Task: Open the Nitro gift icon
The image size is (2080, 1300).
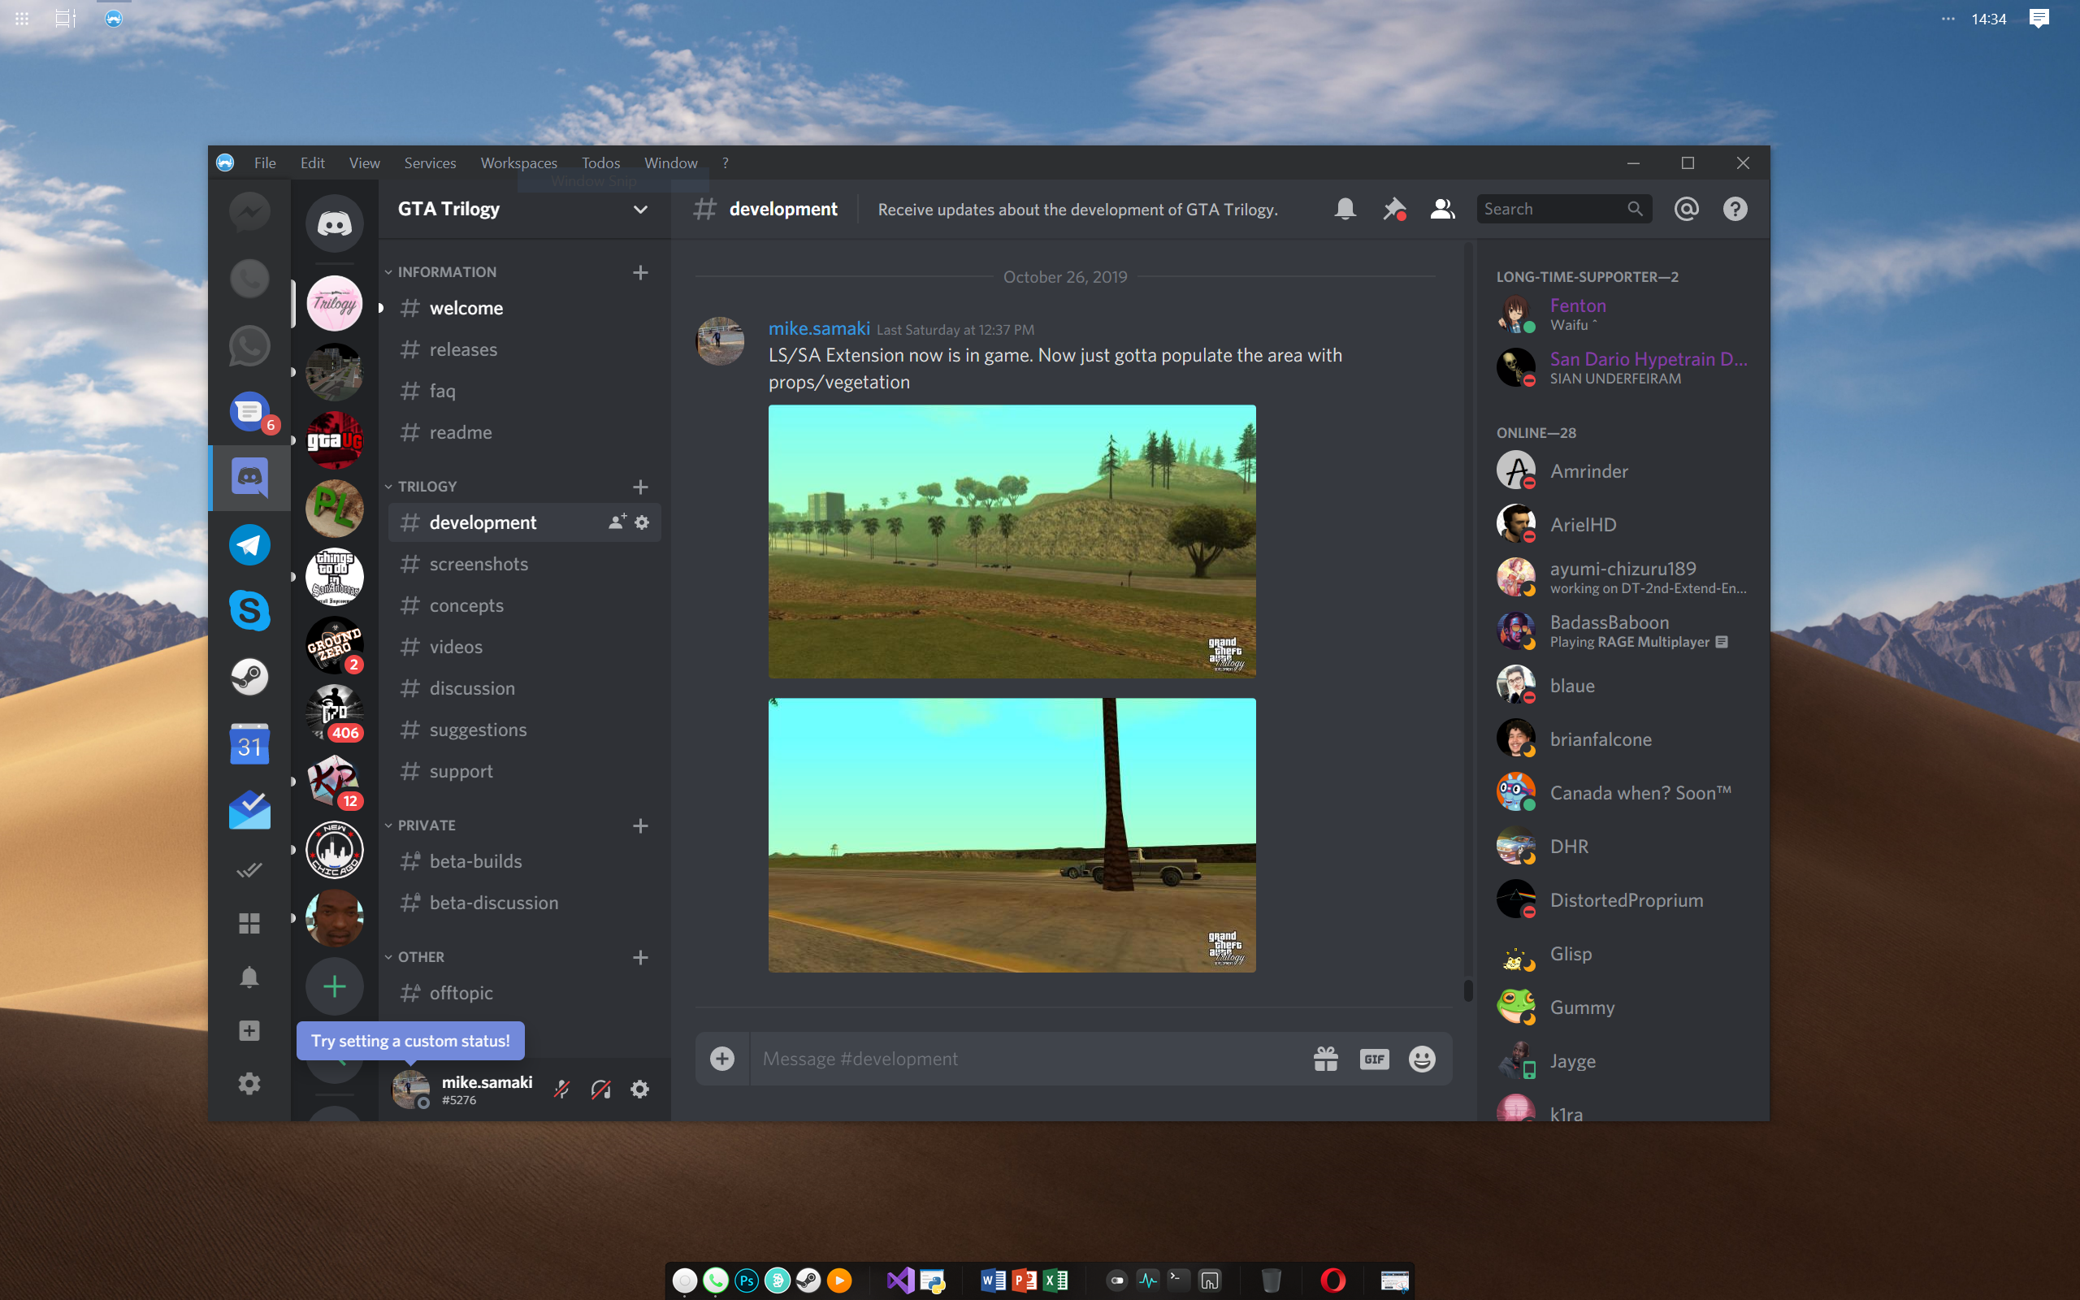Action: click(1325, 1059)
